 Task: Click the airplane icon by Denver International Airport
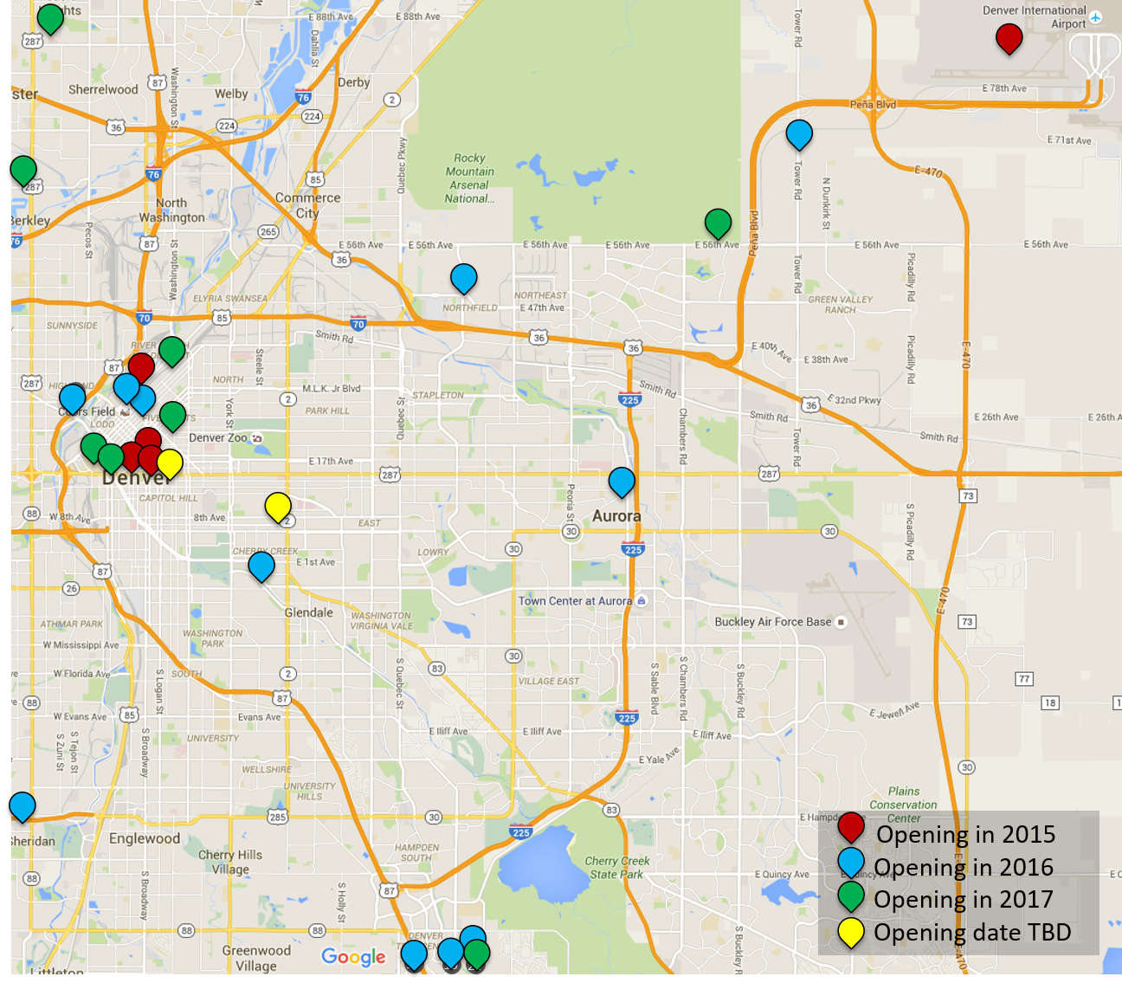pyautogui.click(x=1096, y=17)
